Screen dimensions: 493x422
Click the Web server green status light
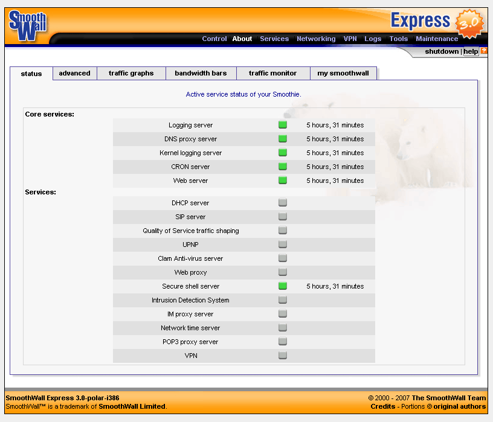283,180
